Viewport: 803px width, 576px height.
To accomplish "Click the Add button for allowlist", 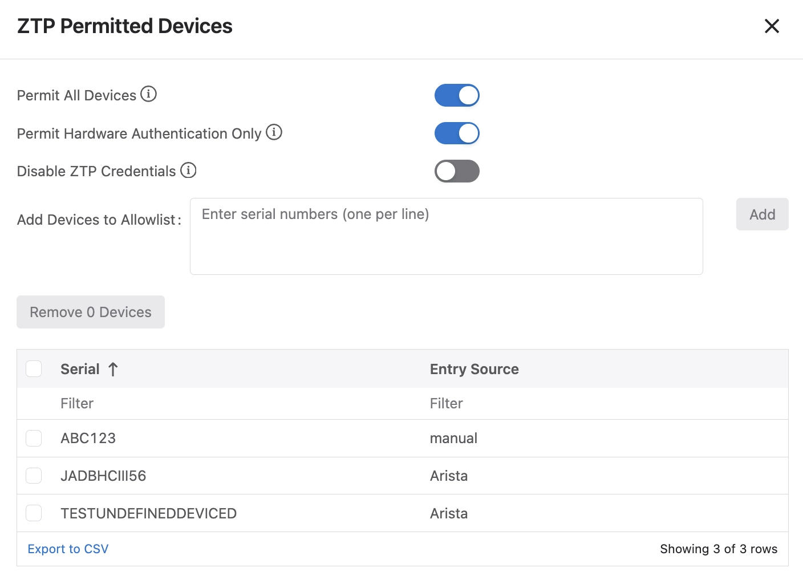I will [x=762, y=214].
